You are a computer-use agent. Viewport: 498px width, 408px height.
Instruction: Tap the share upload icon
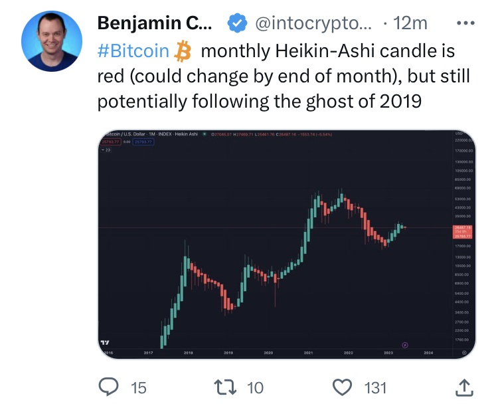click(464, 387)
